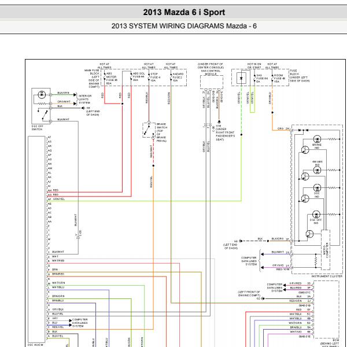Image resolution: width=347 pixels, height=347 pixels.
Task: Click the INSTRUMENT CLUSTER label
Action: click(327, 276)
